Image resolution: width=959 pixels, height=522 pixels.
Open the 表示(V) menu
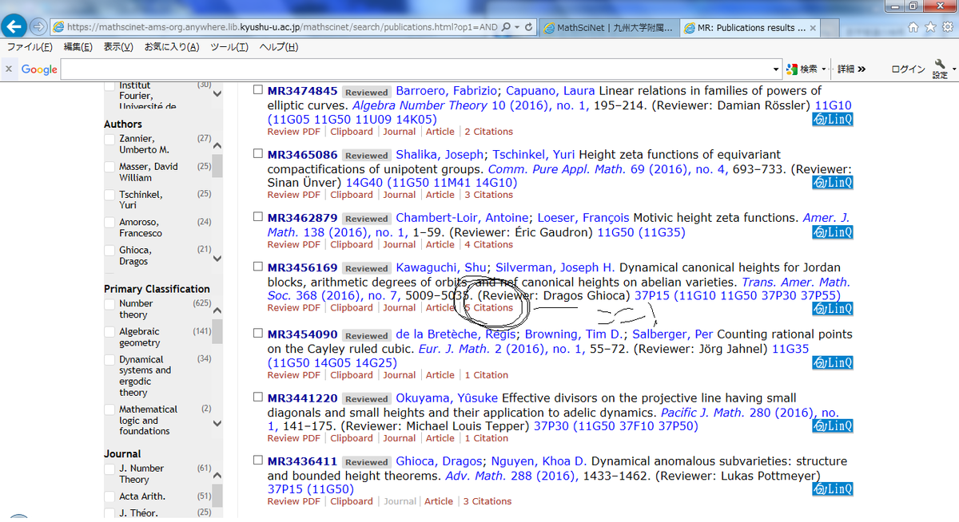118,47
